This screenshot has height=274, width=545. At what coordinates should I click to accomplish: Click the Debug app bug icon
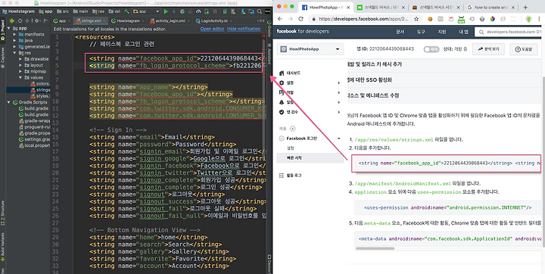[182, 11]
